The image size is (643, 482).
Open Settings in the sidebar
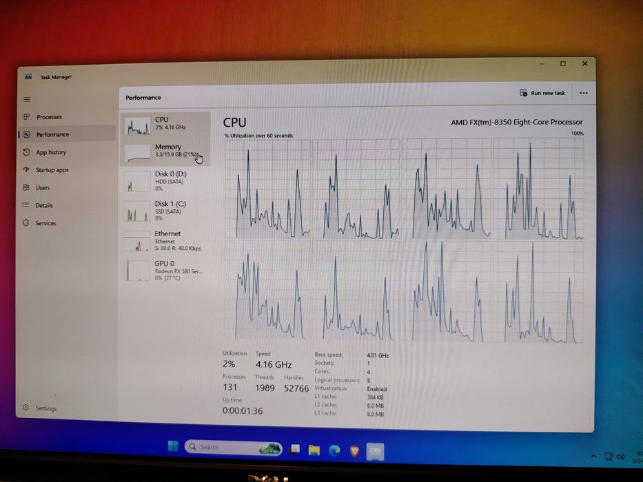tap(66, 408)
